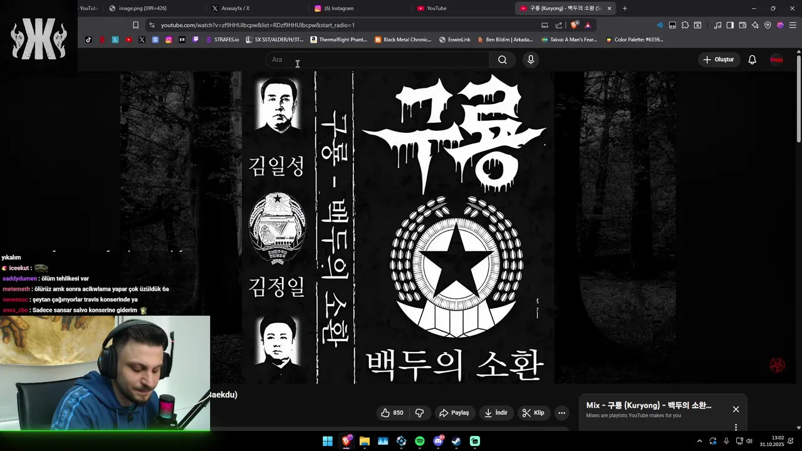Share this page from the address bar
Viewport: 802px width, 451px height.
tap(558, 25)
